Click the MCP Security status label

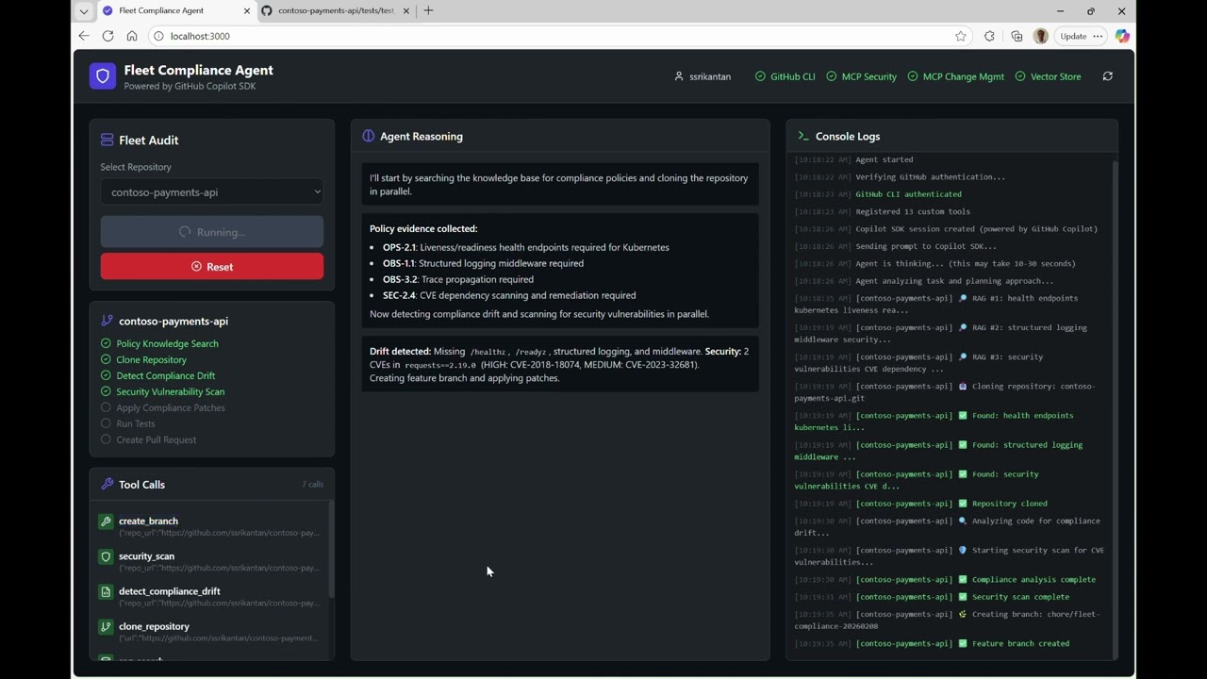click(x=869, y=76)
